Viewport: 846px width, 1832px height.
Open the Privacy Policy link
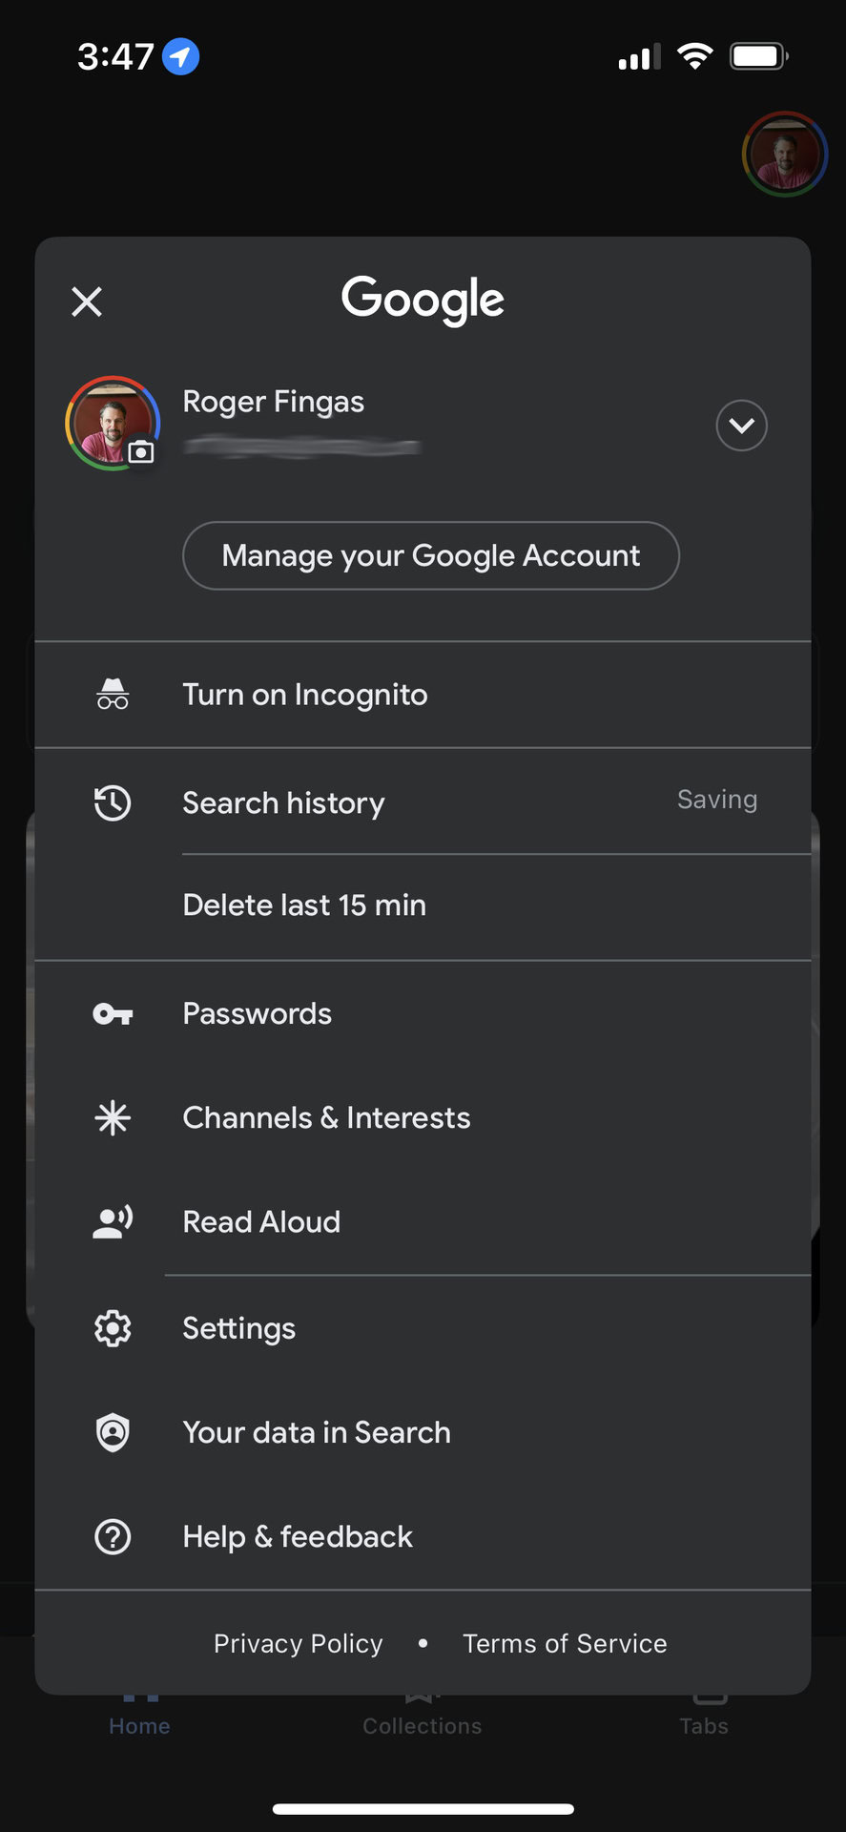point(298,1643)
